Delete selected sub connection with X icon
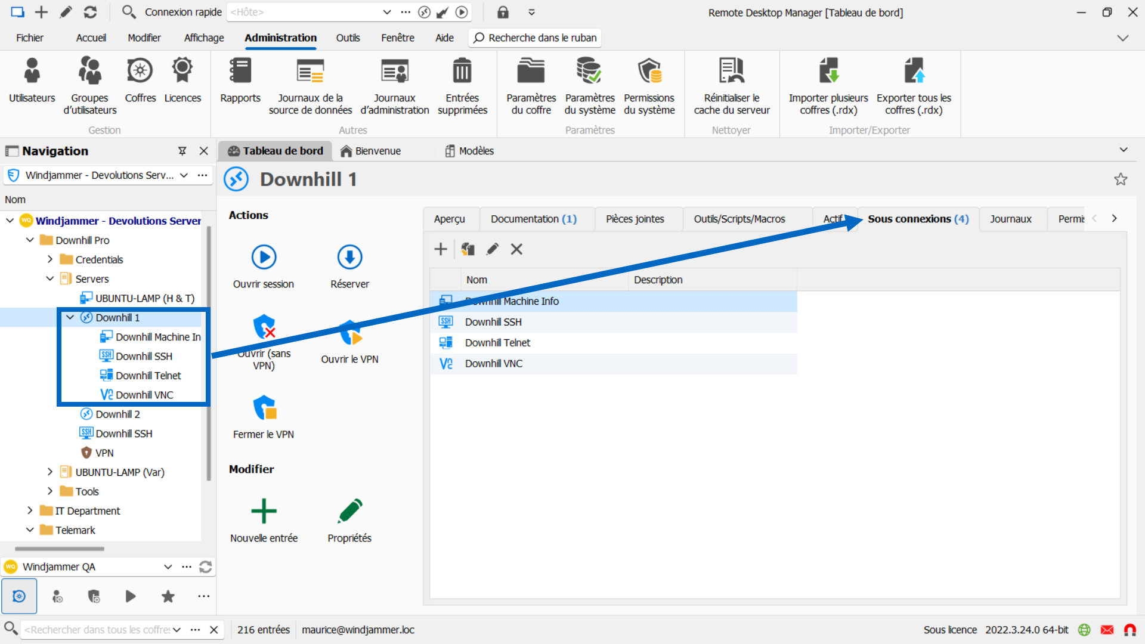Viewport: 1145px width, 644px height. (516, 249)
